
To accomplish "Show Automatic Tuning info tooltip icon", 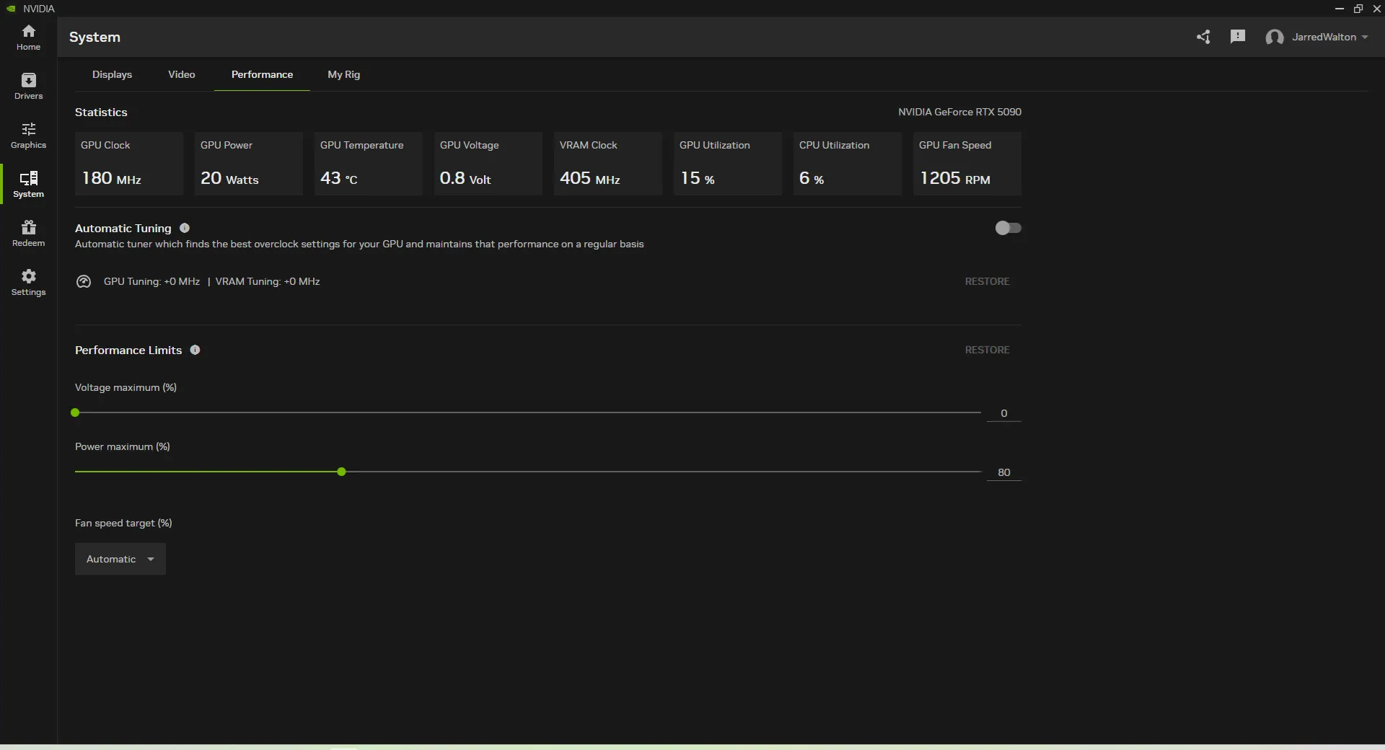I will coord(185,228).
